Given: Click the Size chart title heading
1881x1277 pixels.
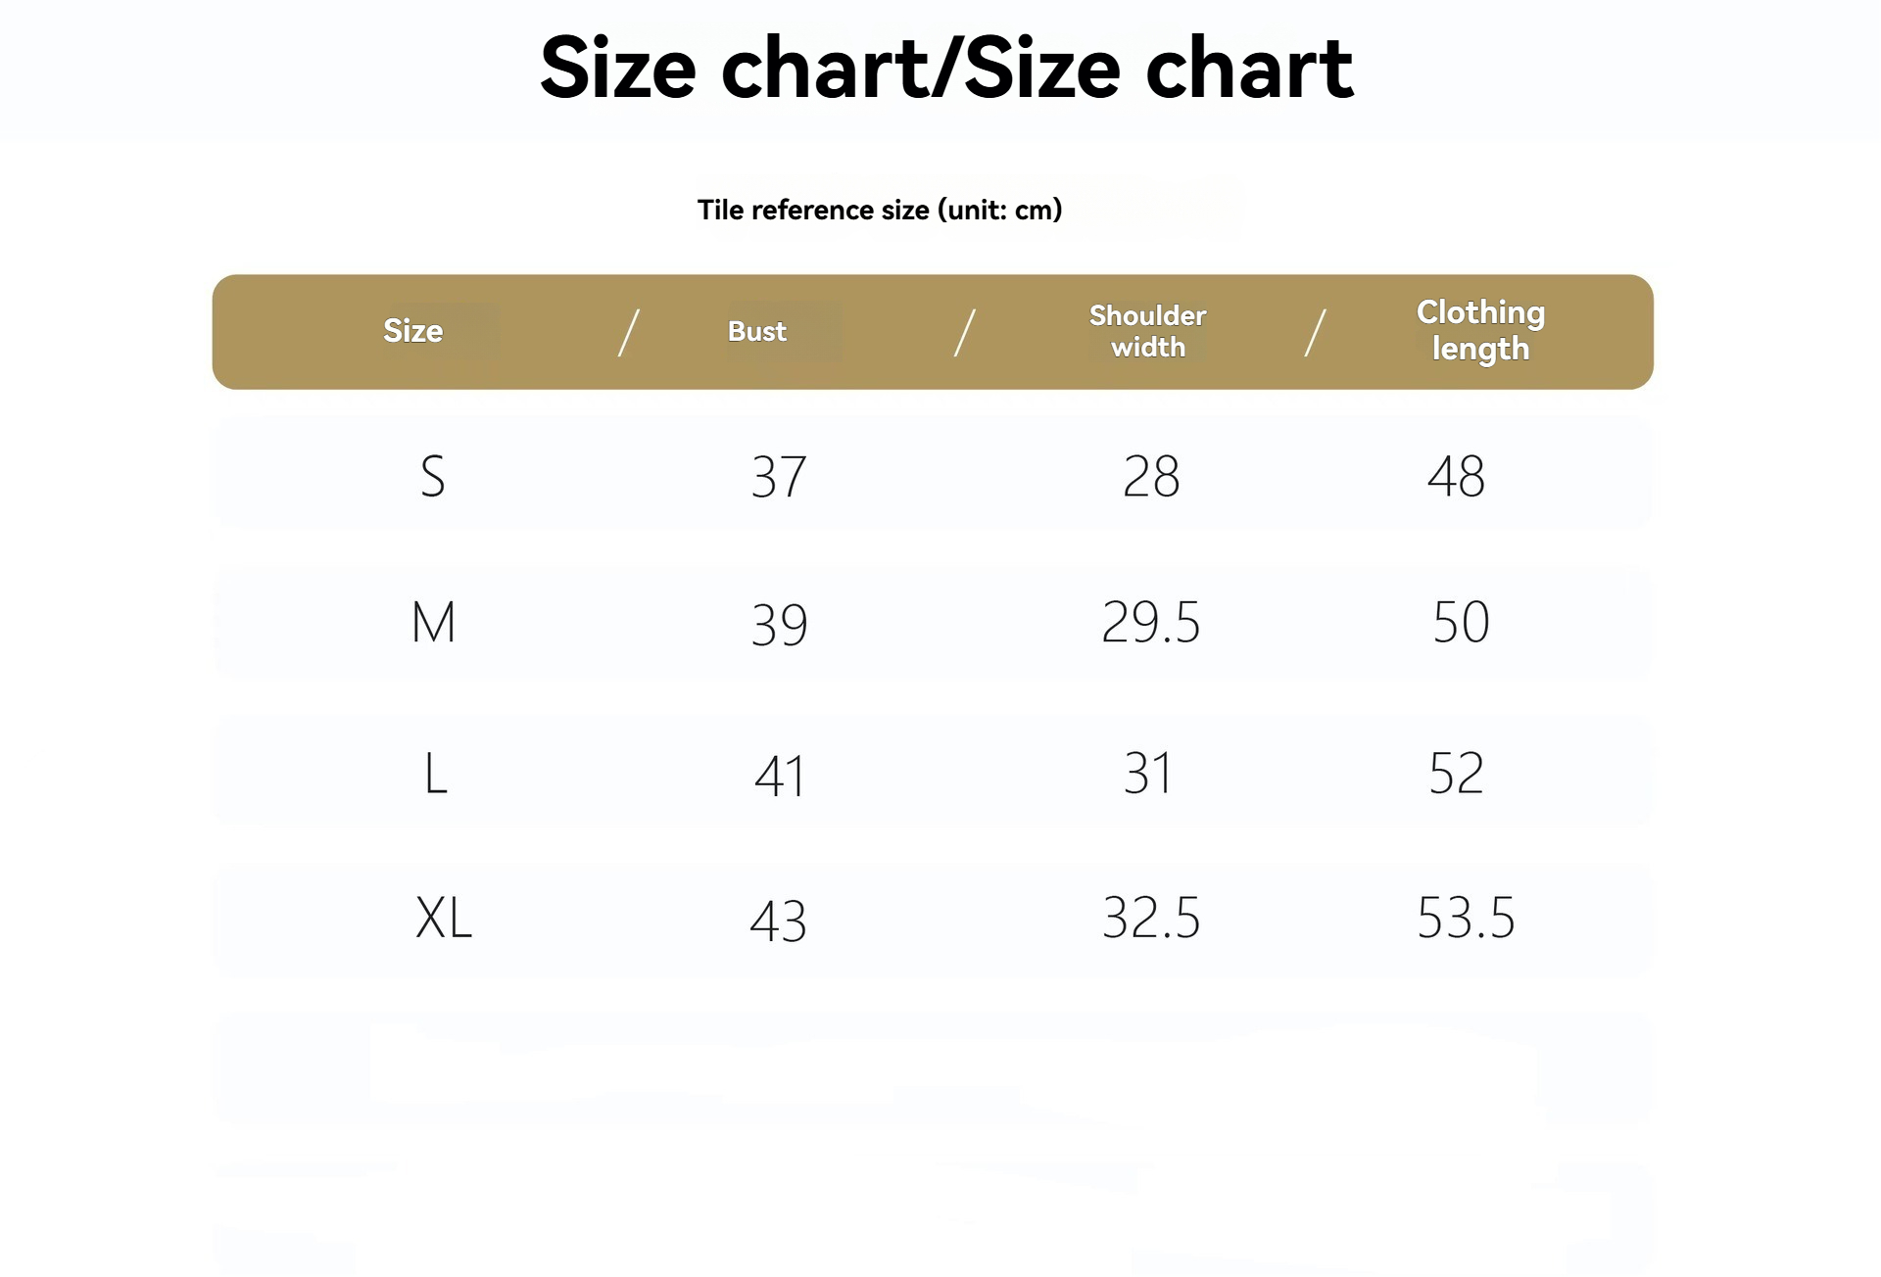Looking at the screenshot, I should pos(946,68).
